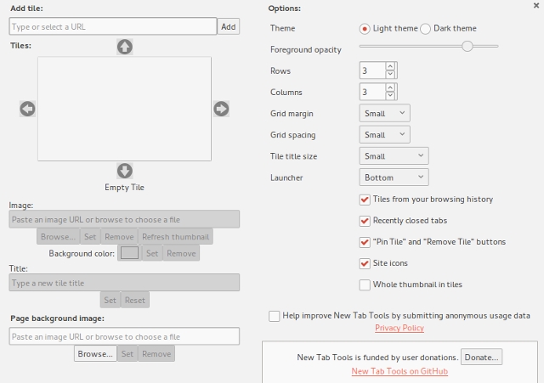Enable Whole thumbnail in tiles
Image resolution: width=544 pixels, height=383 pixels.
[365, 284]
